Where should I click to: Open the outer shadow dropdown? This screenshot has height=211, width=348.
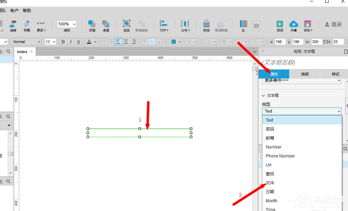(191, 42)
